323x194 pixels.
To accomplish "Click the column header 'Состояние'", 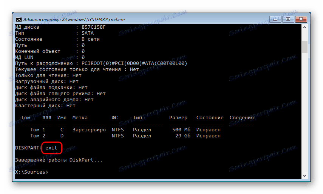I will coord(210,118).
